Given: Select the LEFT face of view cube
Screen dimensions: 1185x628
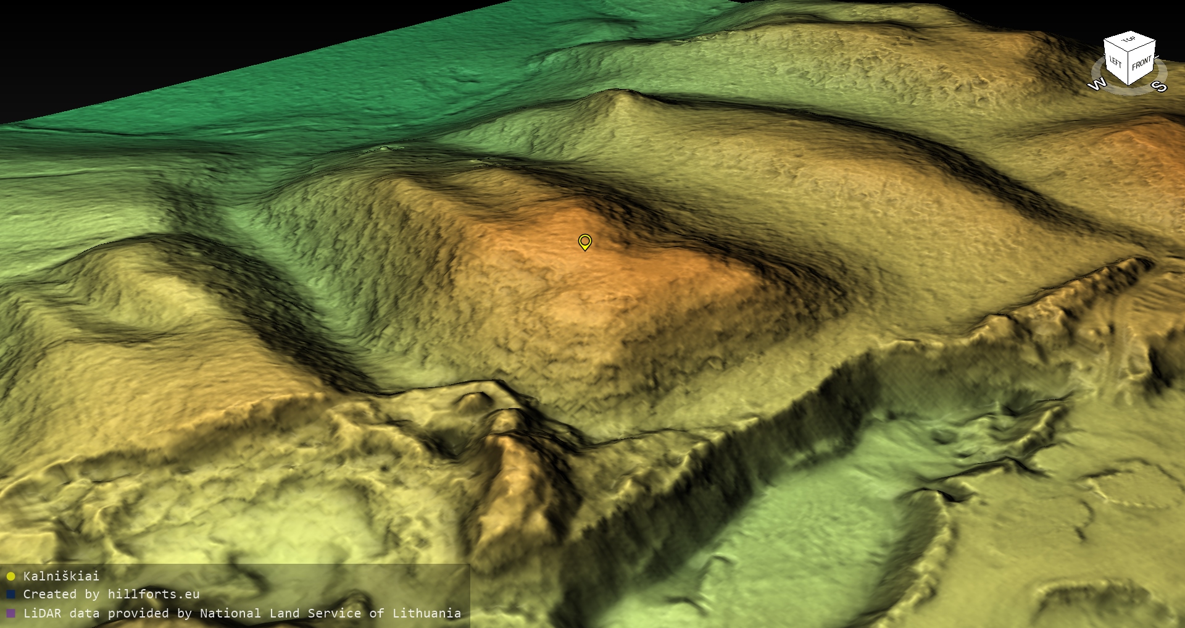Looking at the screenshot, I should tap(1116, 62).
